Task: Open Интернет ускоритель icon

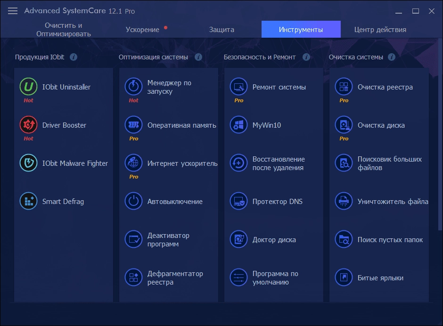Action: point(134,163)
